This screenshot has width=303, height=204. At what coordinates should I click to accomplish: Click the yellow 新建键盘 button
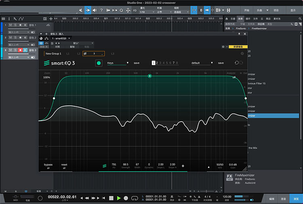pyautogui.click(x=238, y=47)
